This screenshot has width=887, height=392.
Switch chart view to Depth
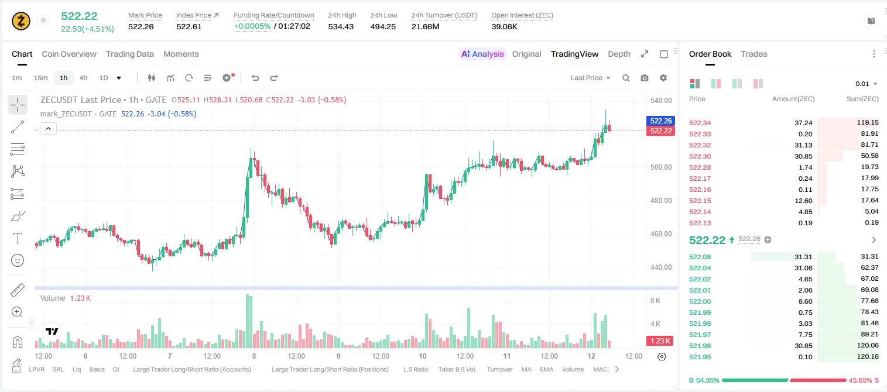(x=619, y=54)
